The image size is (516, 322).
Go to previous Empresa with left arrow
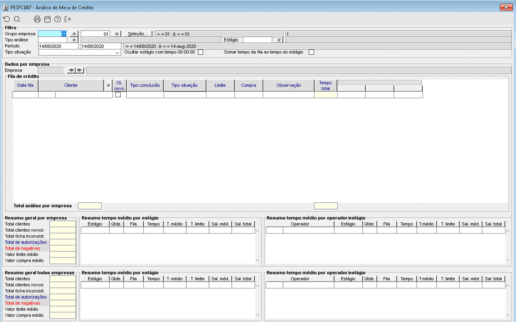(71, 70)
